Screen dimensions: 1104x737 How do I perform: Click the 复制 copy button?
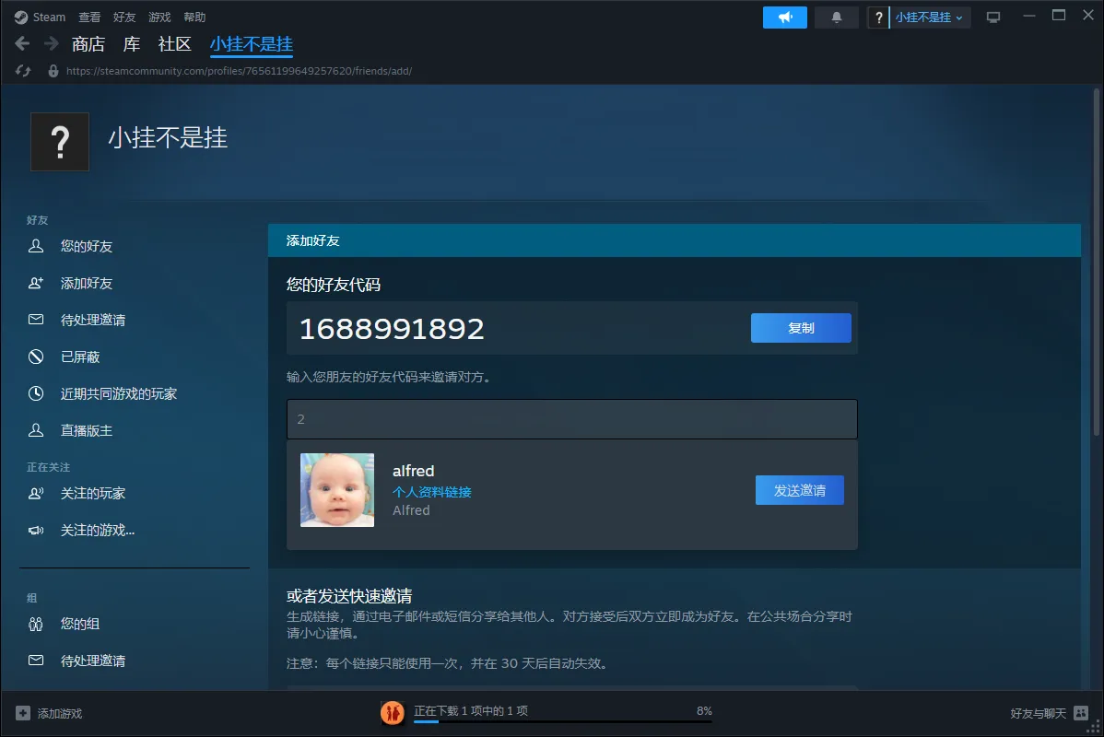[x=800, y=328]
